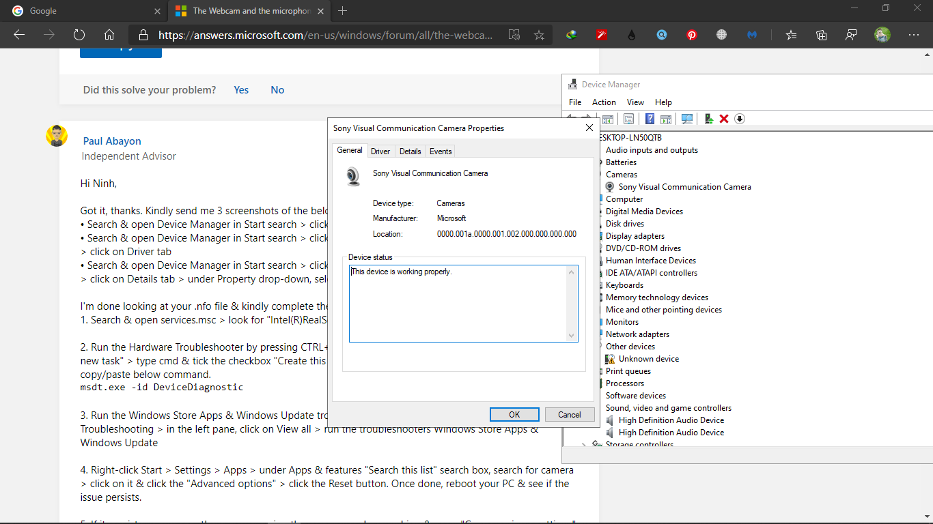Open Favorites list icon in Edge
933x524 pixels.
(791, 35)
